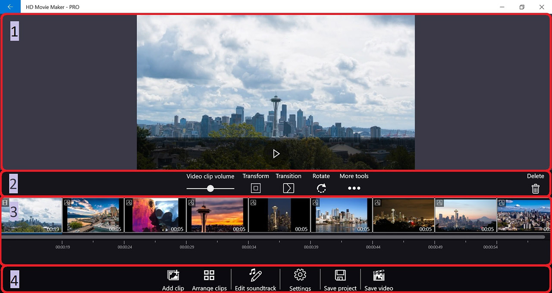This screenshot has height=293, width=552.
Task: Open the Settings gear
Action: (x=300, y=275)
